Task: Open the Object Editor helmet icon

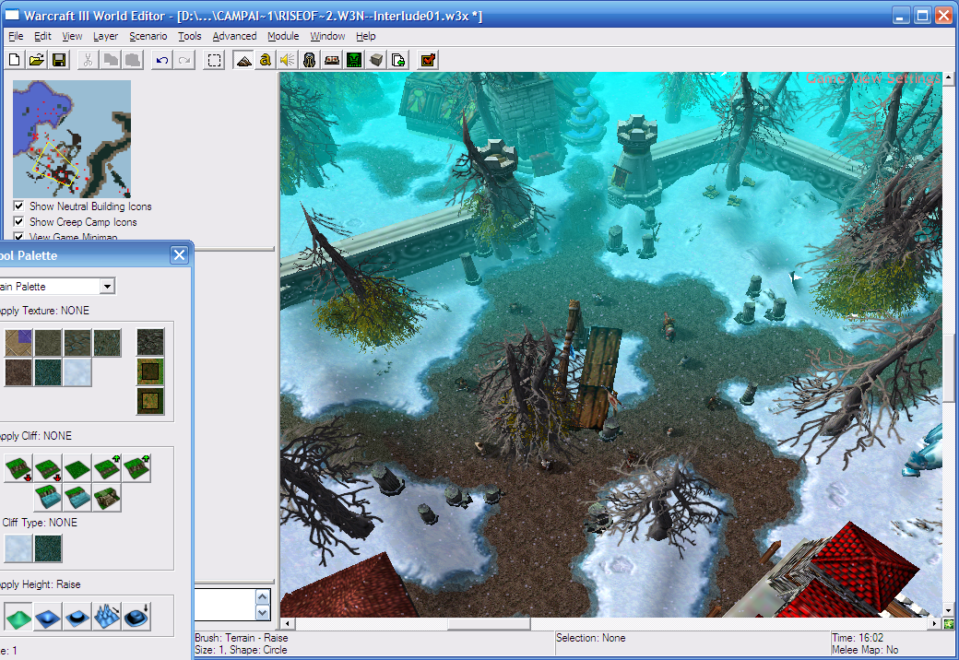Action: pos(310,60)
